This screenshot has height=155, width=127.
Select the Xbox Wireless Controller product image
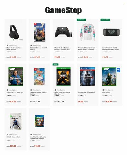63,32
